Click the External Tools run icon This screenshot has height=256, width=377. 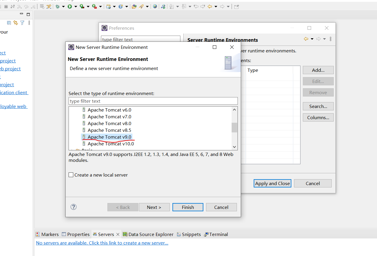[94, 6]
